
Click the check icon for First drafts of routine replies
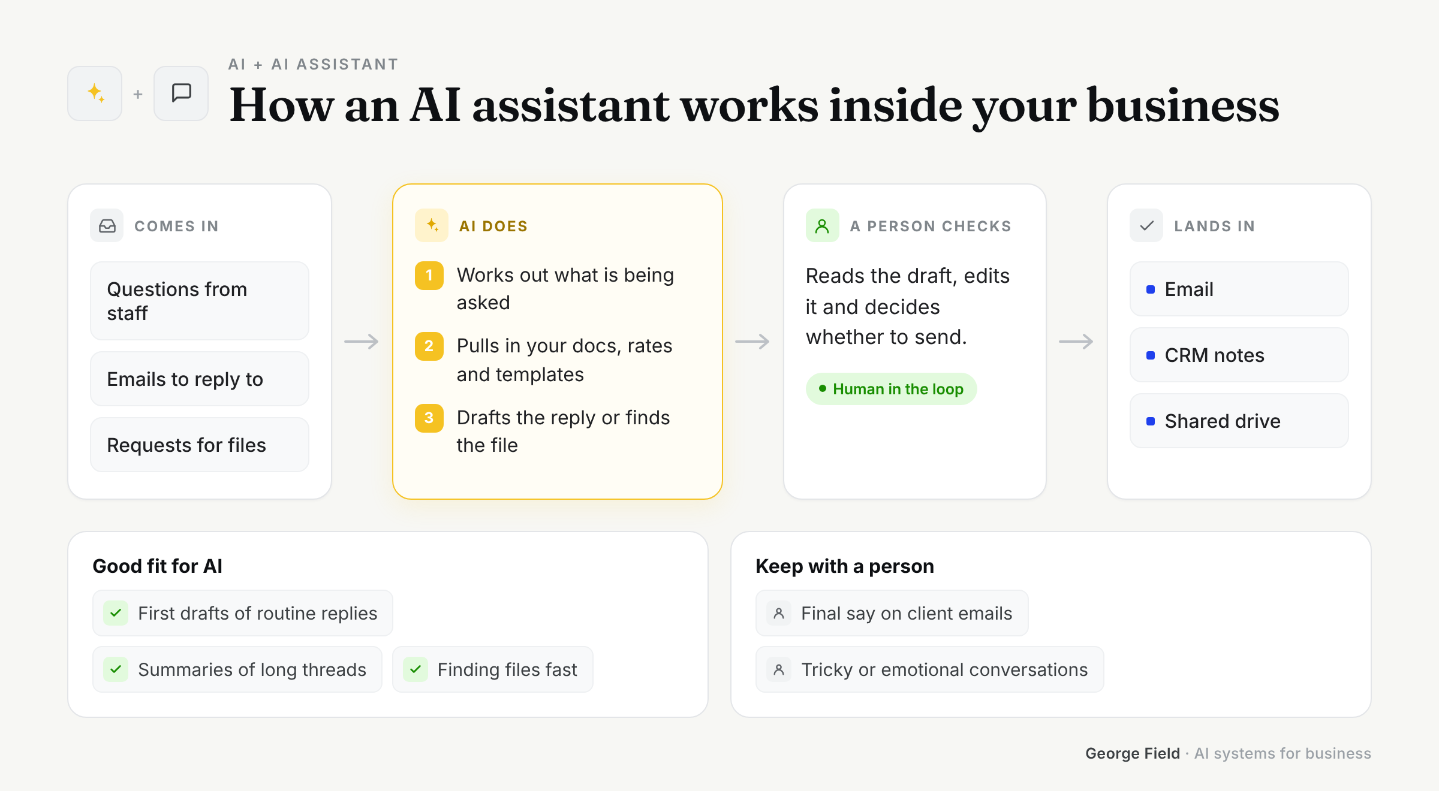tap(116, 613)
